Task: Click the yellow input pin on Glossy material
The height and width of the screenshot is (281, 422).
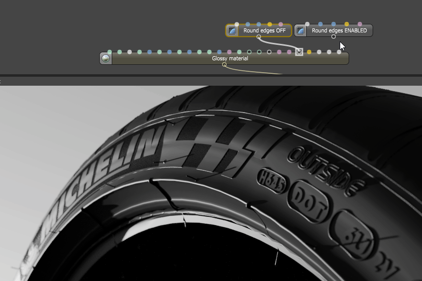Action: [x=309, y=52]
